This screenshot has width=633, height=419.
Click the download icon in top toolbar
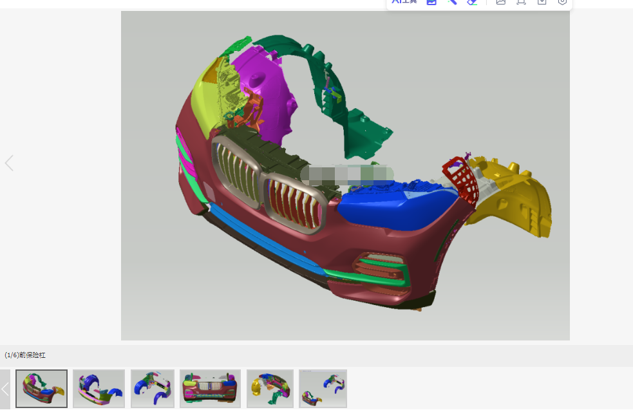point(542,2)
